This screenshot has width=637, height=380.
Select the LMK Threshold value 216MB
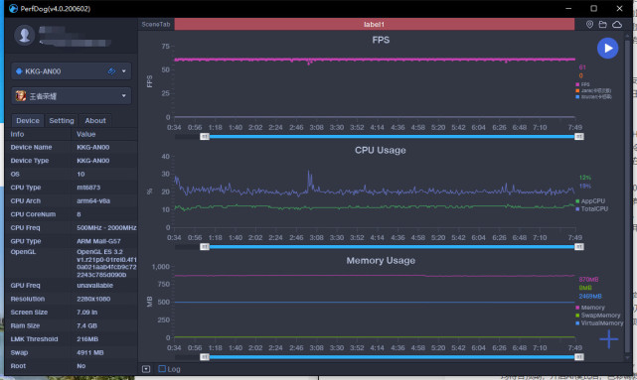click(x=87, y=339)
